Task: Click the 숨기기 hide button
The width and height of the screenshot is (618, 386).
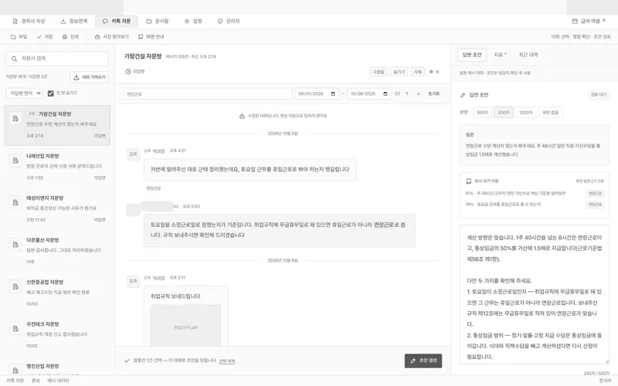Action: click(399, 72)
